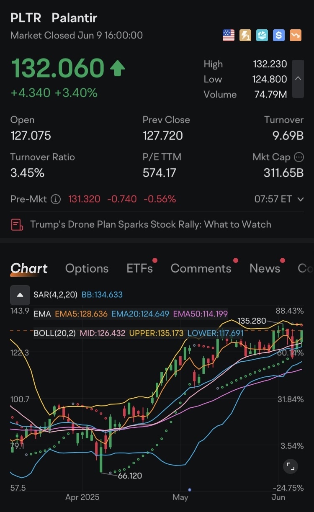Tap the P/E TTM value 574.17
Screen dimensions: 314x512
(x=160, y=173)
